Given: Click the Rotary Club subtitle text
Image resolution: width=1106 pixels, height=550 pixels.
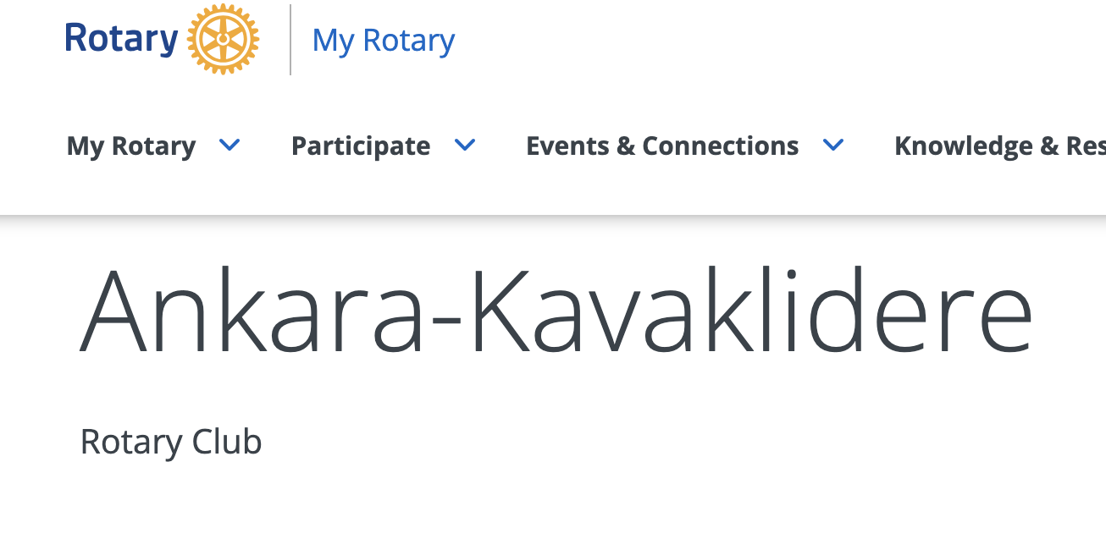Looking at the screenshot, I should point(171,442).
